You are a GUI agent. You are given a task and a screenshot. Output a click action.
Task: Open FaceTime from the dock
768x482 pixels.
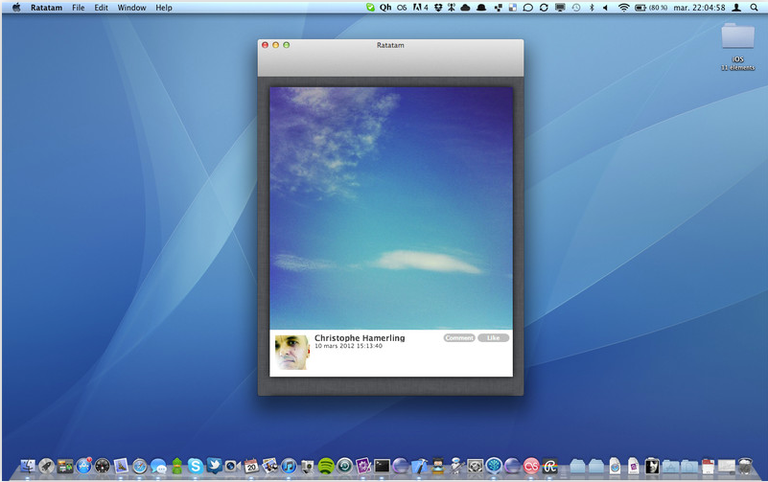(x=232, y=466)
